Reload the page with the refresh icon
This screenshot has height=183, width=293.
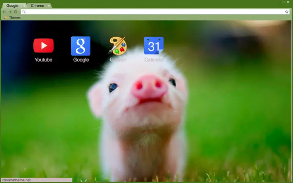tap(15, 12)
